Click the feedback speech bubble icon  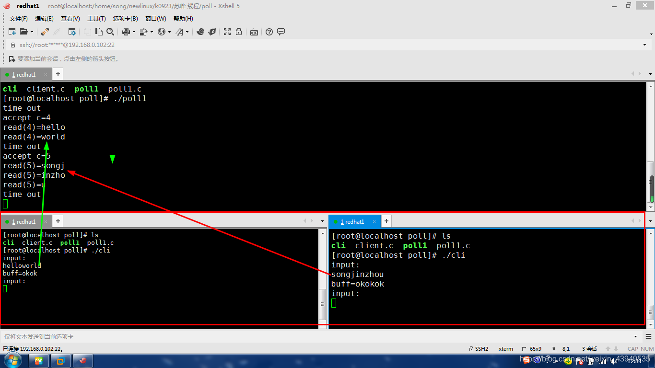[281, 32]
